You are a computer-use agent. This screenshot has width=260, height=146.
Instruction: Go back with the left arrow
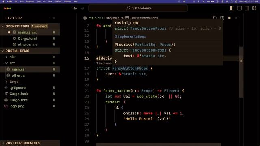click(x=75, y=8)
